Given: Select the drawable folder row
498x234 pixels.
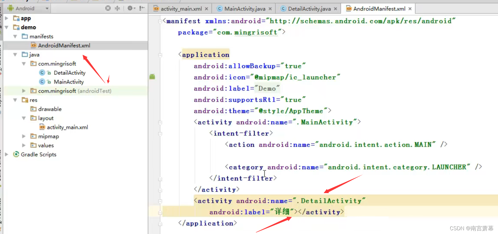Looking at the screenshot, I should [x=76, y=109].
